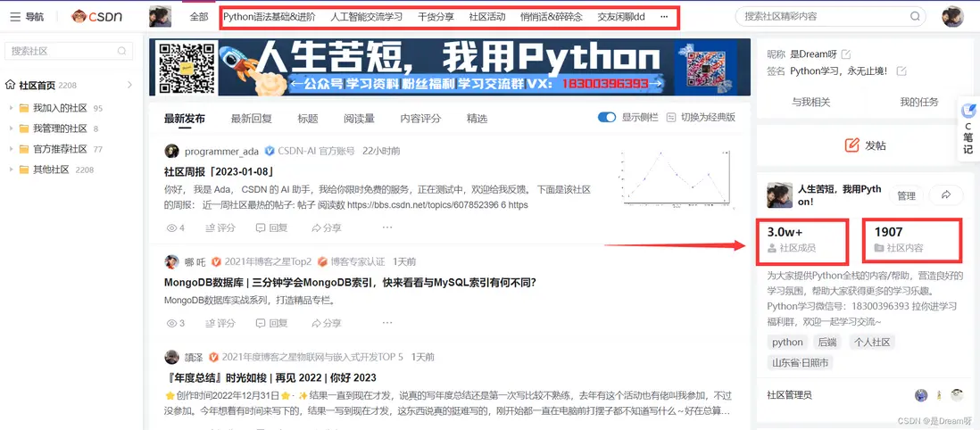This screenshot has height=430, width=980.
Task: Expand the 我加入的社区 tree node
Action: pyautogui.click(x=11, y=108)
